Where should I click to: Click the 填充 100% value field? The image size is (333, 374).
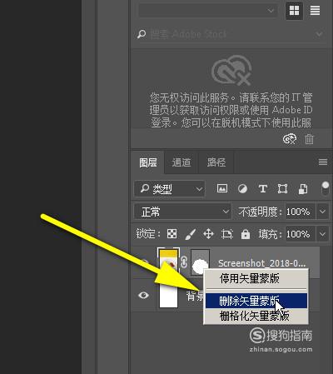pos(301,234)
